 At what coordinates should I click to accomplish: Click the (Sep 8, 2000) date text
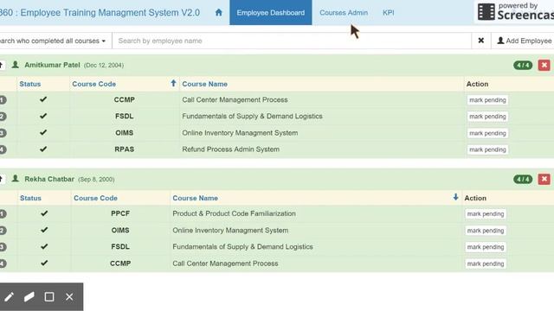pos(96,180)
